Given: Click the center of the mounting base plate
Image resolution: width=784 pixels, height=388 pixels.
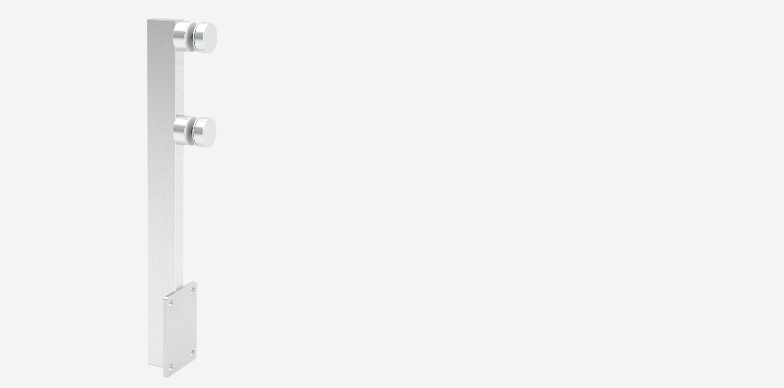Looking at the screenshot, I should [181, 329].
